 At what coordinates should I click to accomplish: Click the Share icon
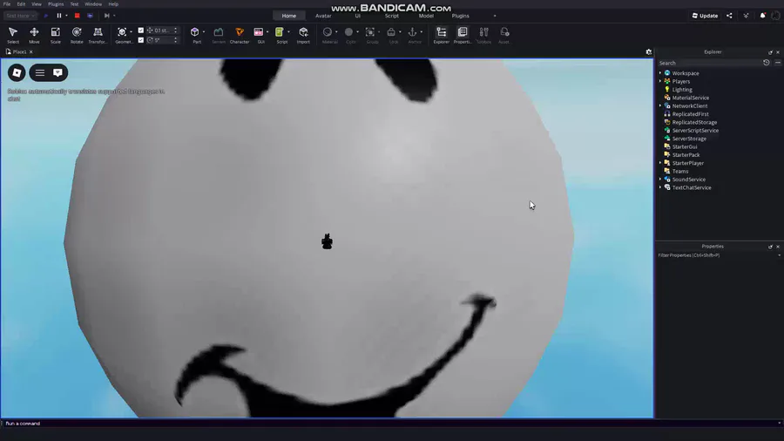729,16
